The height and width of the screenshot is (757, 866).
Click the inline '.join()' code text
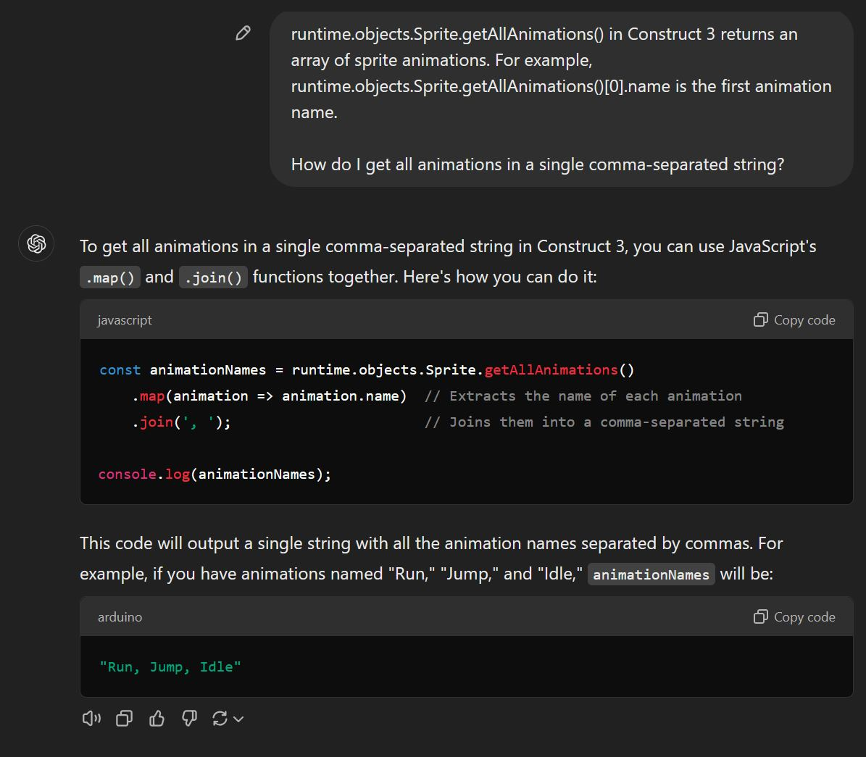(213, 277)
